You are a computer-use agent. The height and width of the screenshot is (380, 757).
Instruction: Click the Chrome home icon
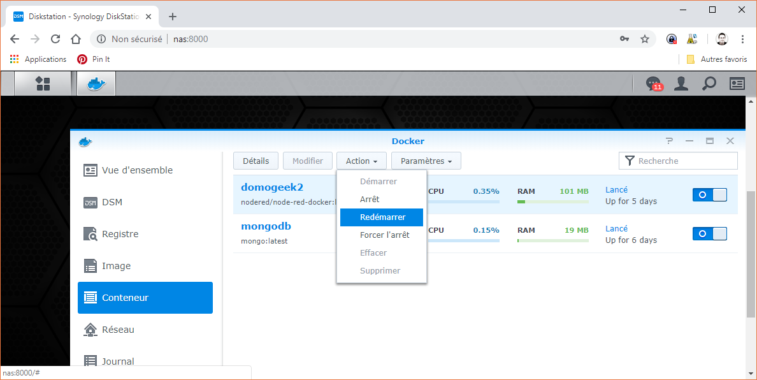76,39
